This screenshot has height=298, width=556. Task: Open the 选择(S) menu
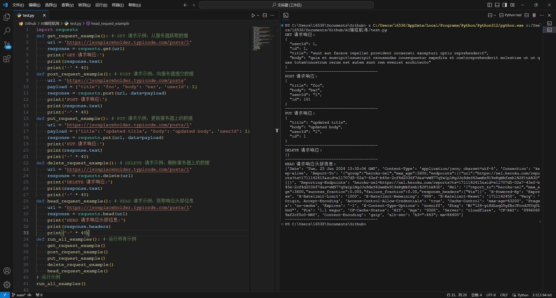pos(51,5)
